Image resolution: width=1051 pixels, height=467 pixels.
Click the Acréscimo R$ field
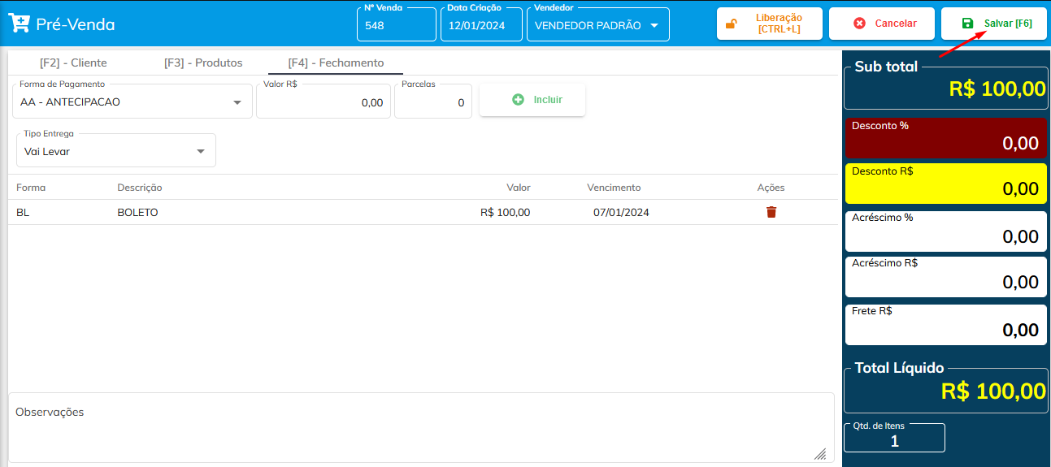946,277
